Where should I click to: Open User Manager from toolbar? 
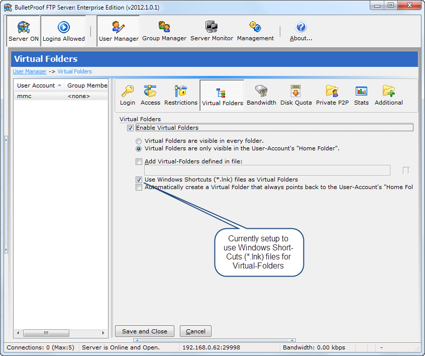click(x=119, y=31)
